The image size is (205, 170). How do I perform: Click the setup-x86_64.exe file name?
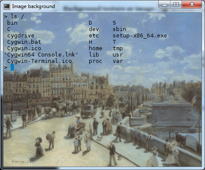[x=140, y=36]
